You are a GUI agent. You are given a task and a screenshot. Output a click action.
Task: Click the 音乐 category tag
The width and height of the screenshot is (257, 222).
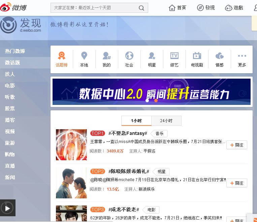click(159, 134)
